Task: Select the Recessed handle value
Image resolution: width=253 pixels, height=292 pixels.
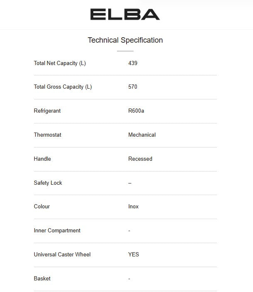Action: coord(140,159)
